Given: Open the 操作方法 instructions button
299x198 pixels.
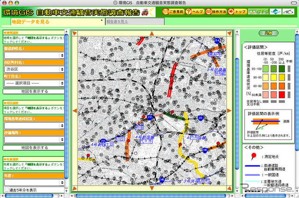Looking at the screenshot, I should [x=216, y=12].
